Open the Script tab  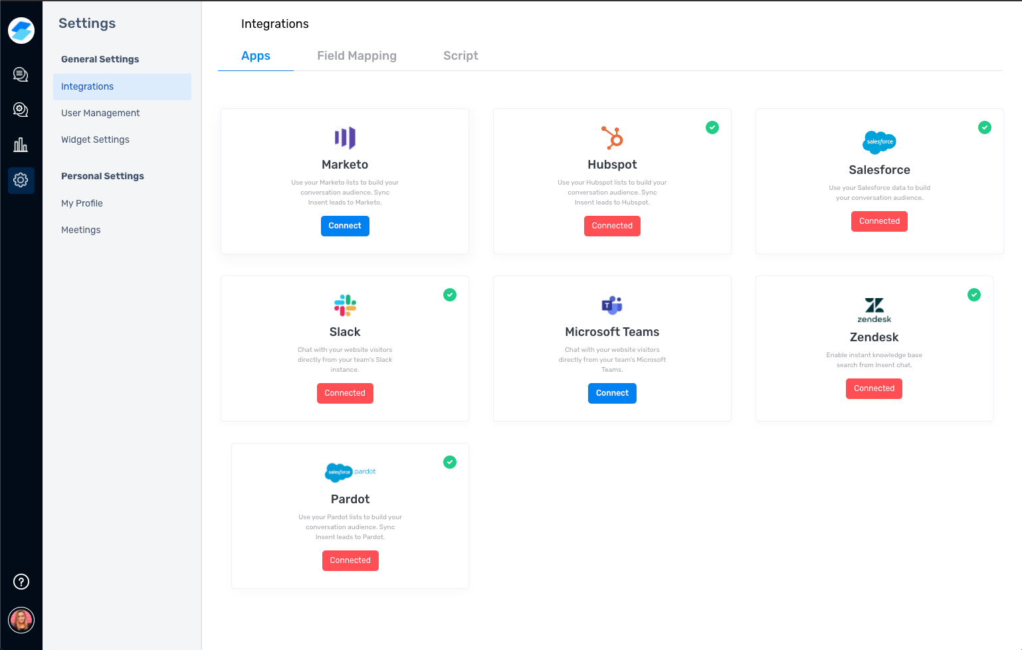(x=460, y=56)
